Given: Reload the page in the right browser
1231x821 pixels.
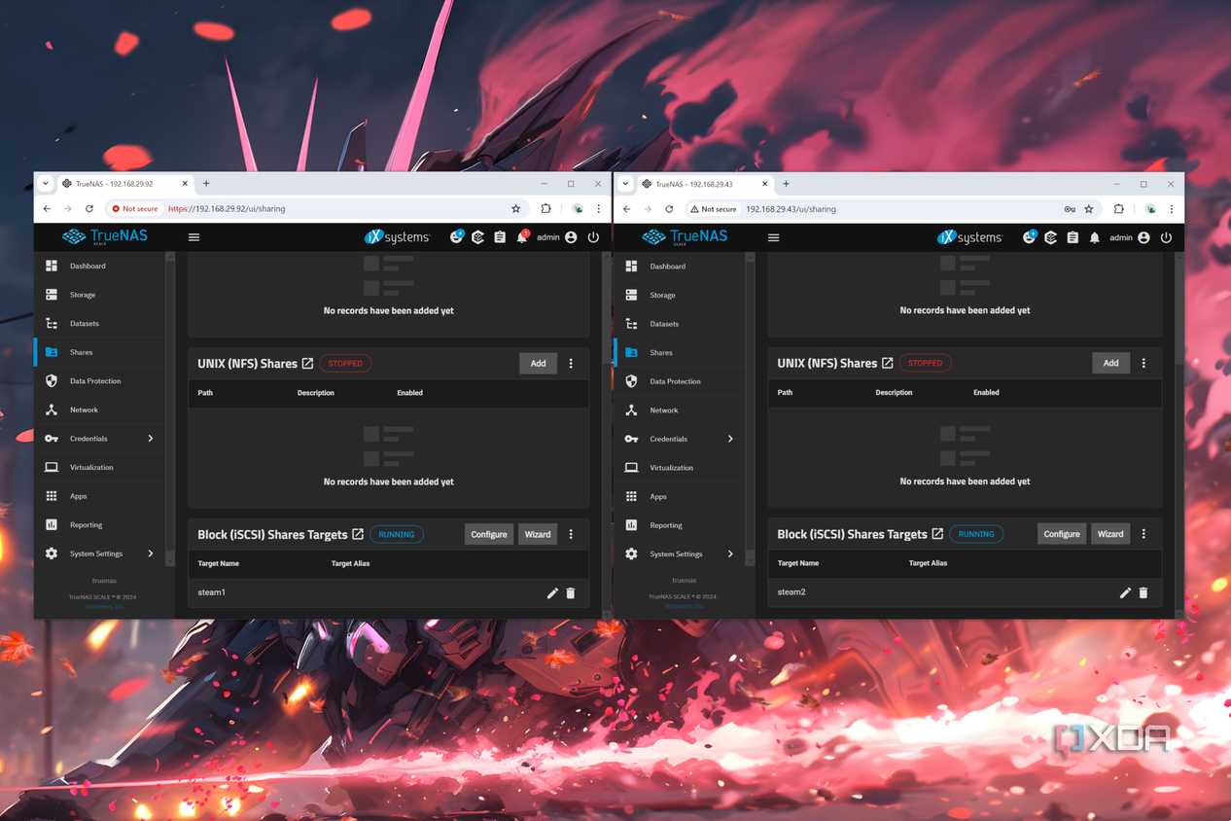Looking at the screenshot, I should [669, 209].
